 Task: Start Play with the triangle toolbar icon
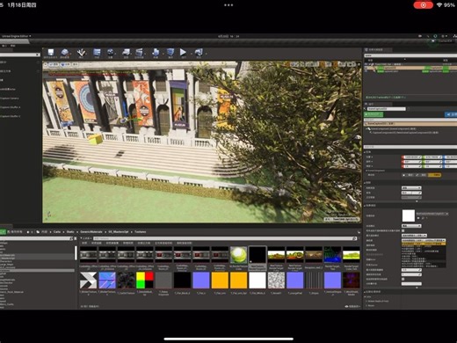tap(183, 52)
